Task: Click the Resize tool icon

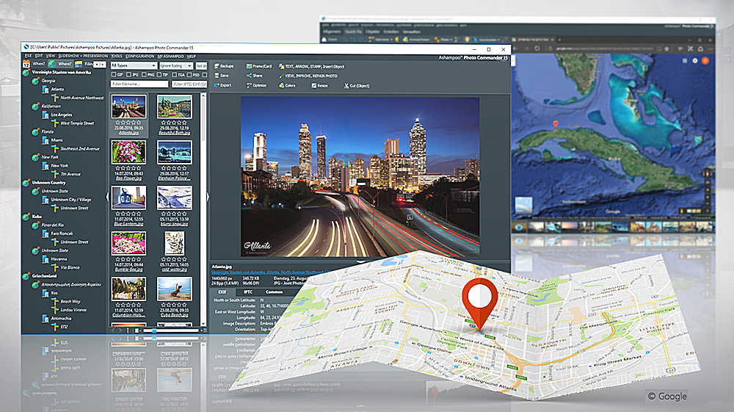Action: [x=314, y=85]
